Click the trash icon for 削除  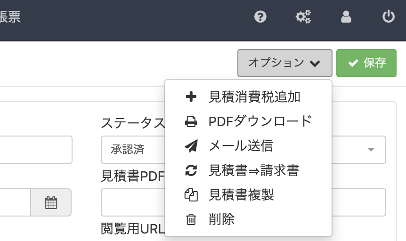191,219
